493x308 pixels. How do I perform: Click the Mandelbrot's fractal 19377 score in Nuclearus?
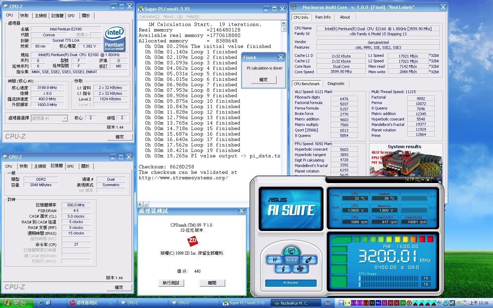(421, 125)
